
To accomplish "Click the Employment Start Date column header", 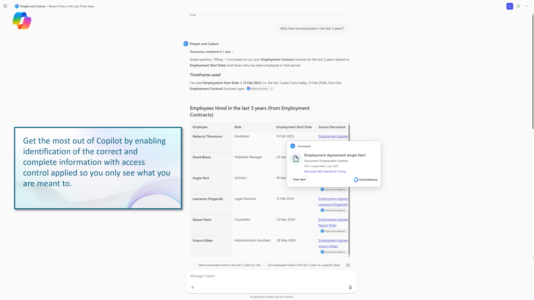I will point(295,127).
